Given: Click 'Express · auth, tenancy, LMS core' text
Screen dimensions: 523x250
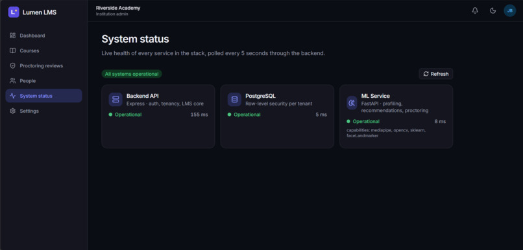Looking at the screenshot, I should point(165,104).
